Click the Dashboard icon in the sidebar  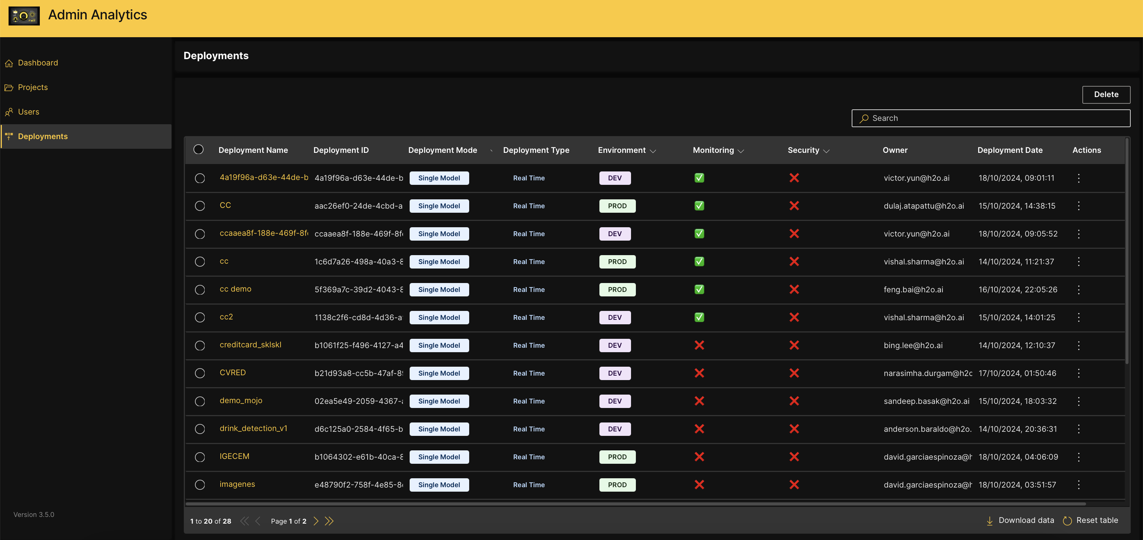pos(9,62)
